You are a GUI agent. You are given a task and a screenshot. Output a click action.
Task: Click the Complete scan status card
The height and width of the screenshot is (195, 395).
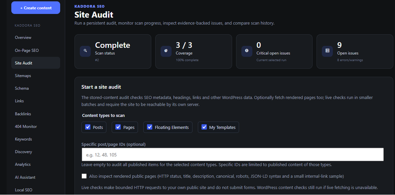pos(113,51)
